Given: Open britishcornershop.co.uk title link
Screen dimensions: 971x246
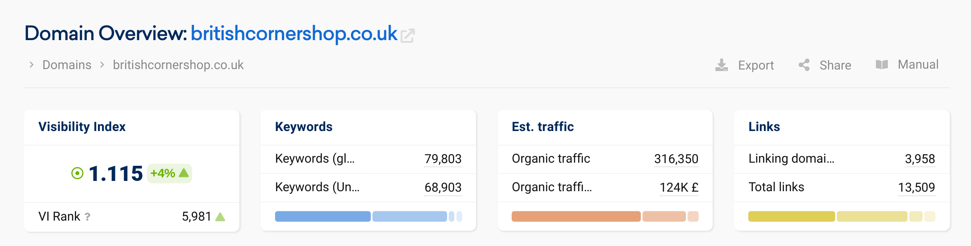Looking at the screenshot, I should coord(294,33).
